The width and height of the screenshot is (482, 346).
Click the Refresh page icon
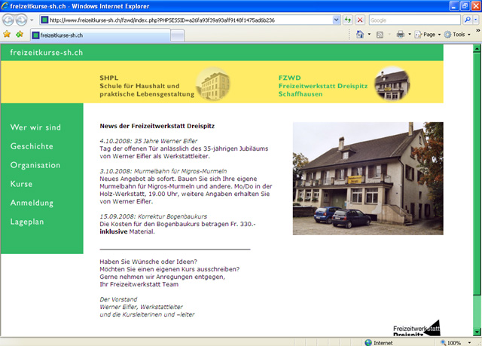pos(347,20)
